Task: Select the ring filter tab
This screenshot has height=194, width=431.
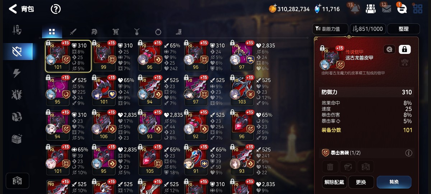Action: click(158, 32)
